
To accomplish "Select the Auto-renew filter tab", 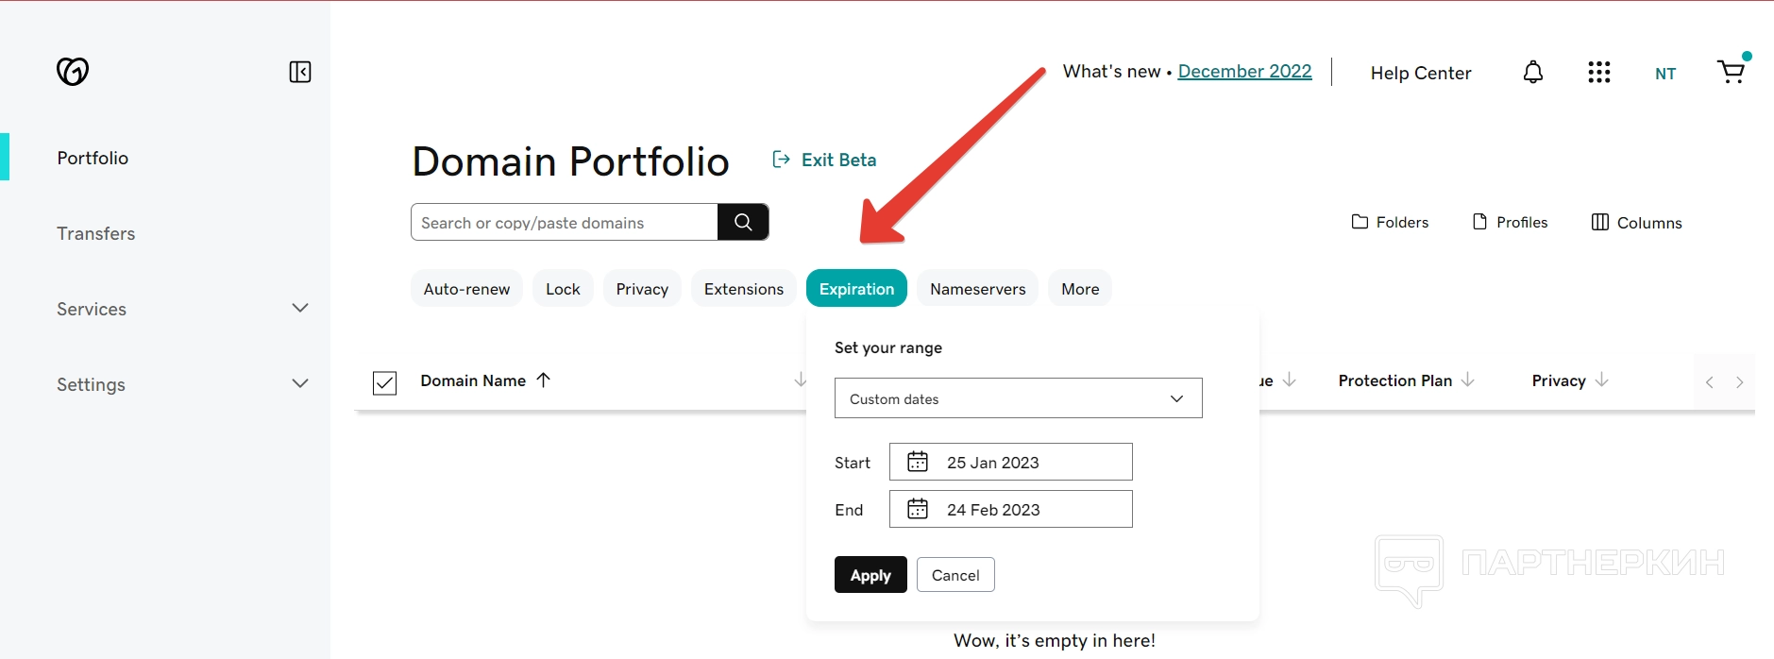I will point(466,289).
